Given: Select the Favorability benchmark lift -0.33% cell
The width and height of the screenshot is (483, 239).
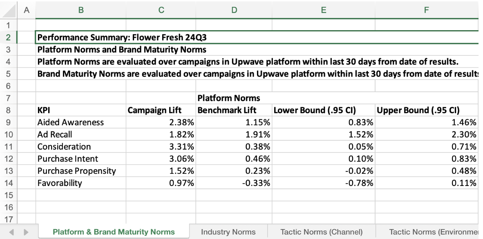Looking at the screenshot, I should [234, 183].
